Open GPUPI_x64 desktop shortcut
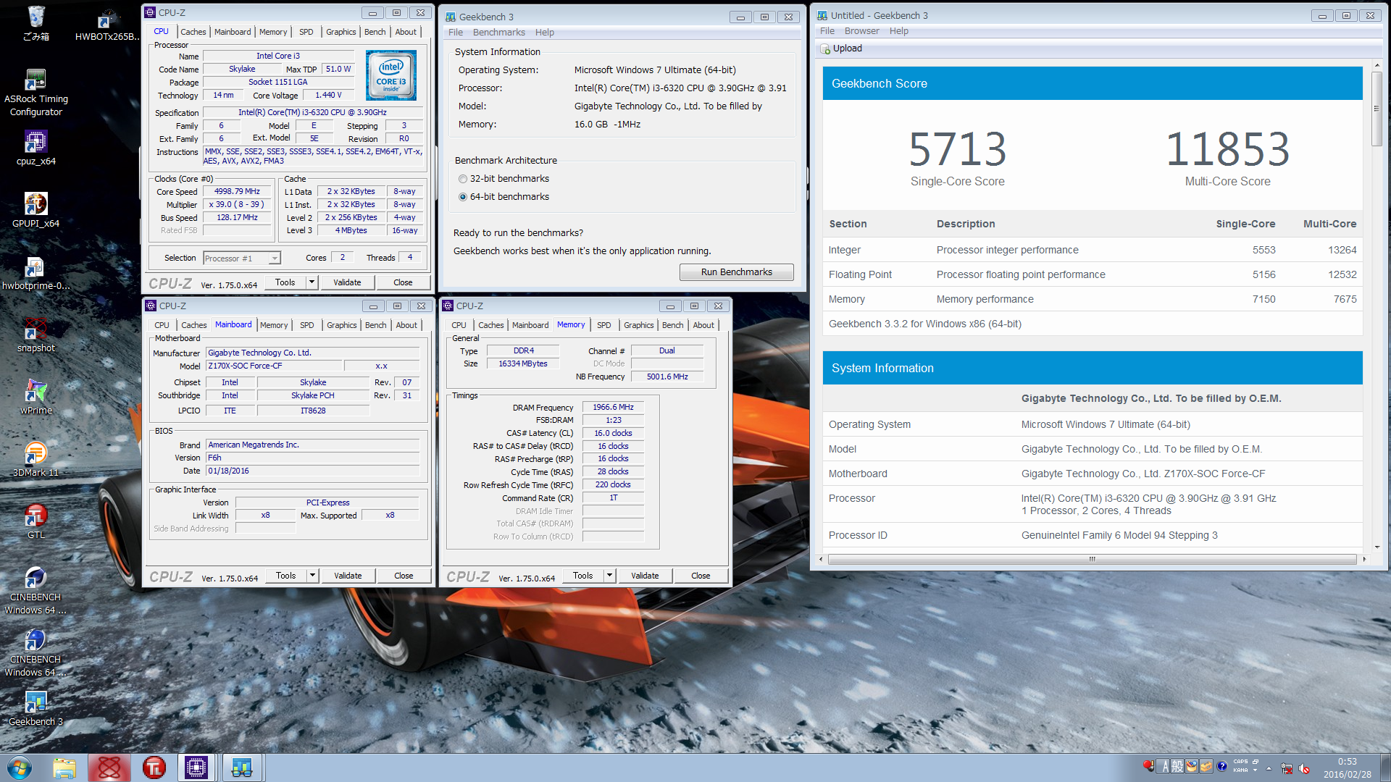 [35, 210]
